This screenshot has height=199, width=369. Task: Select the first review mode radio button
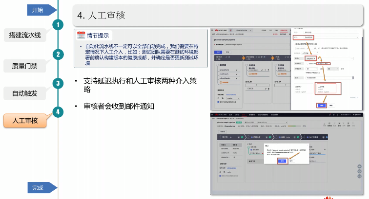(x=307, y=64)
